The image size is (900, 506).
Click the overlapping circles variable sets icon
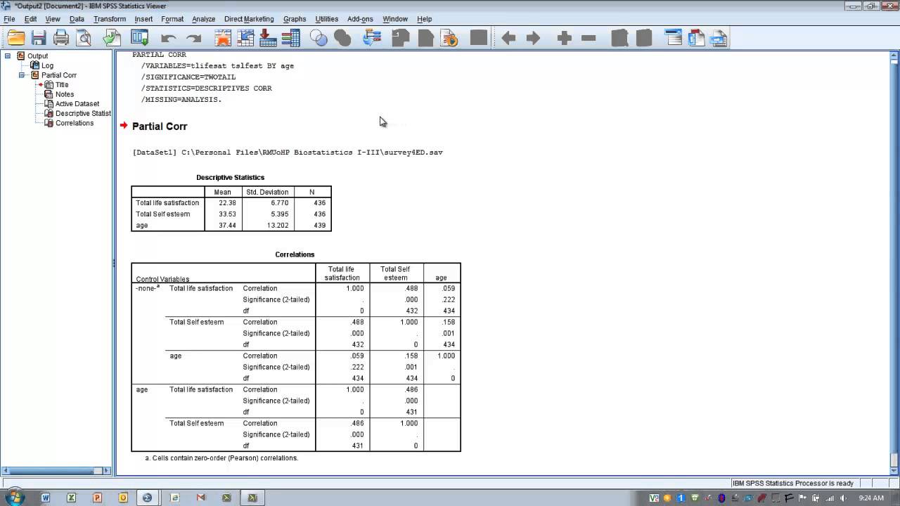[x=319, y=38]
